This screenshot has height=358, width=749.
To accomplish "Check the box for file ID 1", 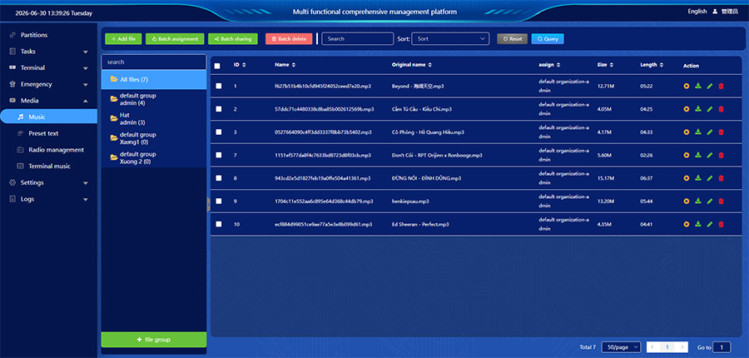I will click(218, 86).
